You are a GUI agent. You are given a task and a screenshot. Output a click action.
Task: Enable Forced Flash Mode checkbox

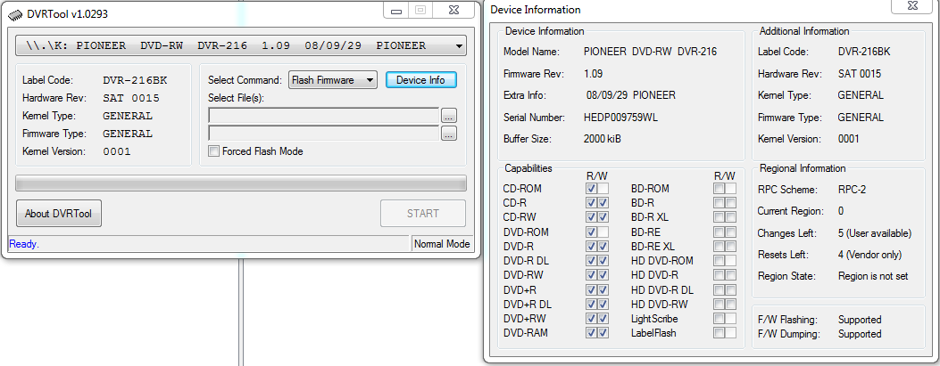(213, 151)
